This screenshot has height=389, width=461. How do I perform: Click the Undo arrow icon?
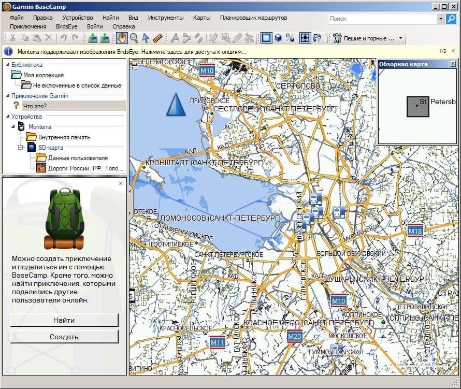click(x=64, y=38)
